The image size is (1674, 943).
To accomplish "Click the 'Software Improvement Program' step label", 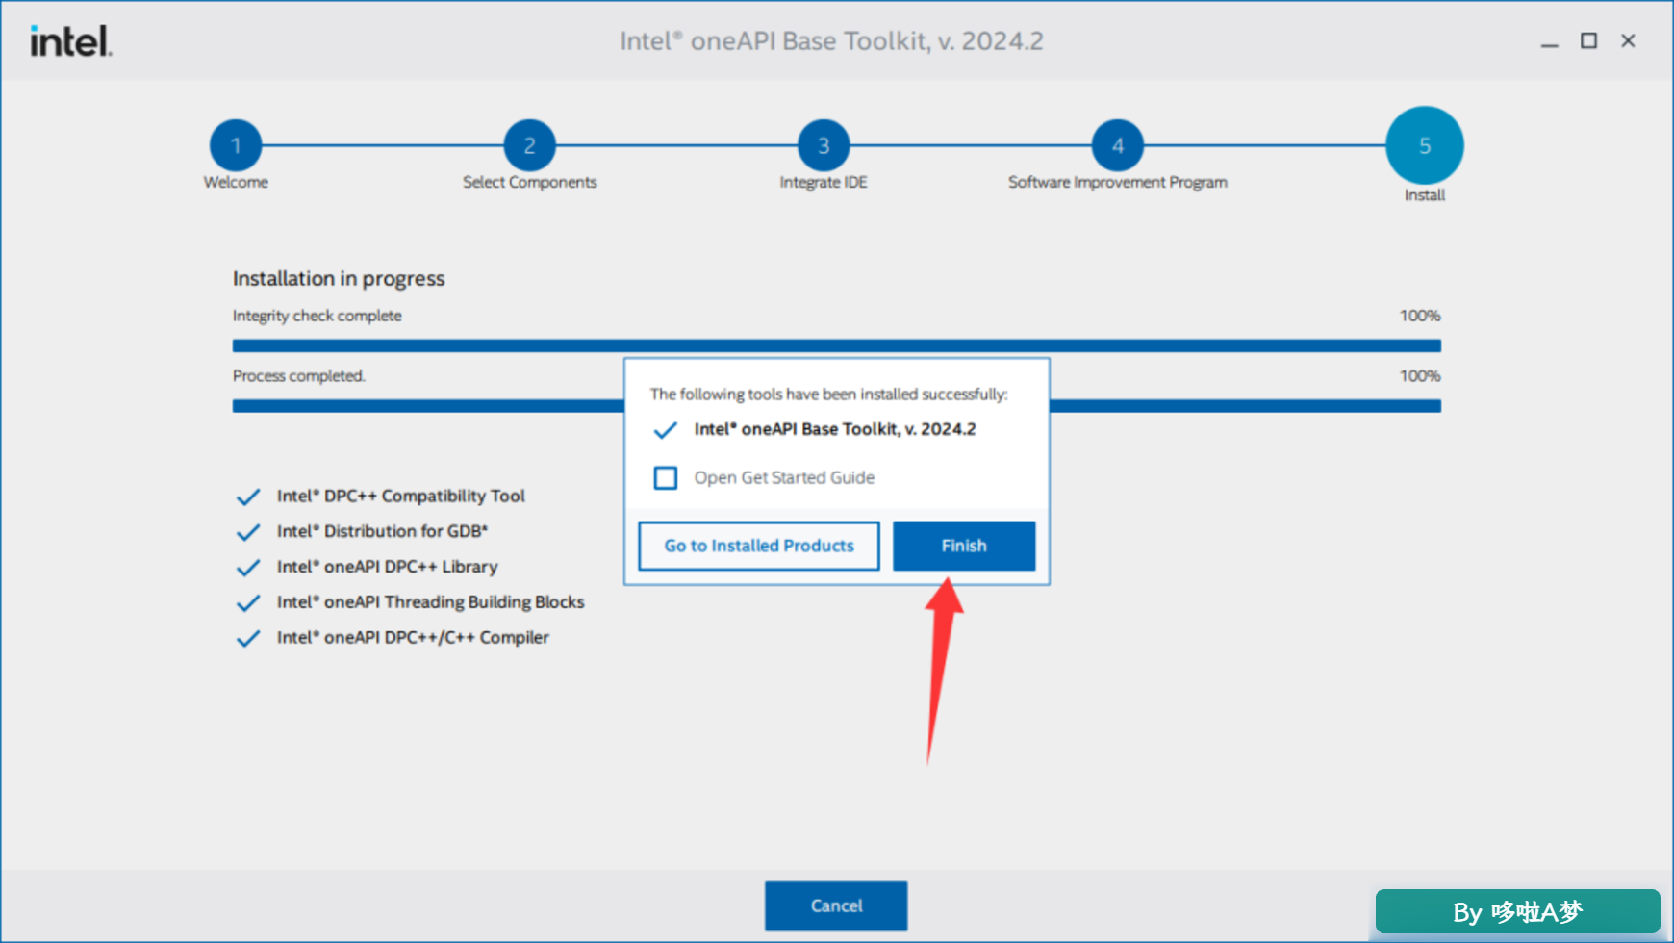I will 1118,182.
